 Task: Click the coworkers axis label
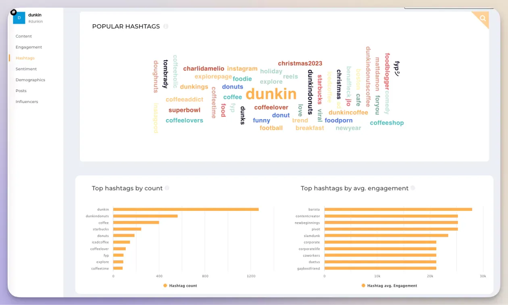(x=311, y=255)
